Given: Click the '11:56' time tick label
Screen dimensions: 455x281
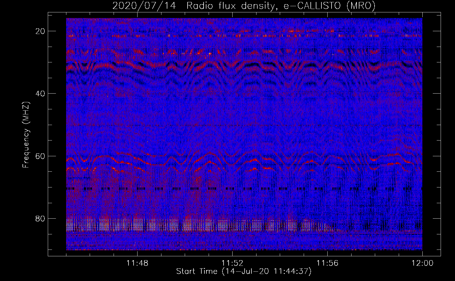Looking at the screenshot, I should 328,263.
